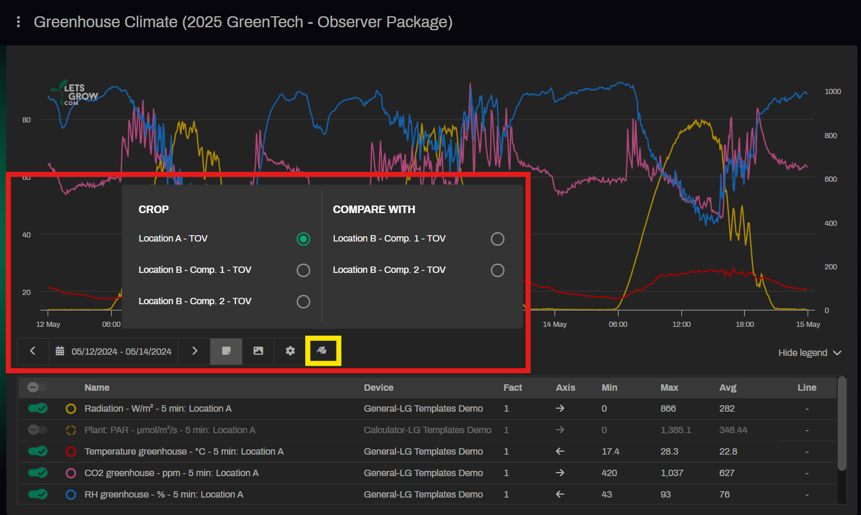Select Location B - Comp. 1 crop
This screenshot has height=515, width=861.
(303, 270)
